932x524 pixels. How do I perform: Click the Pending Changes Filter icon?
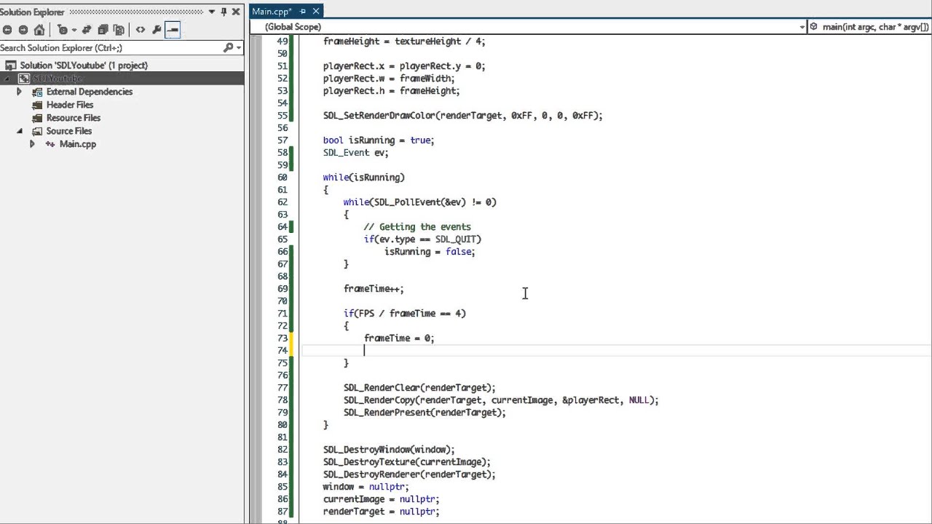click(63, 30)
